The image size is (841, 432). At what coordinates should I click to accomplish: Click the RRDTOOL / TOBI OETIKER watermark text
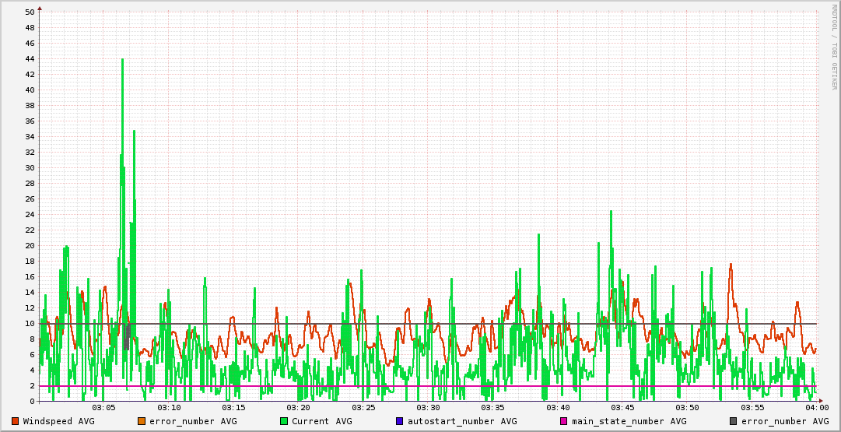click(835, 47)
